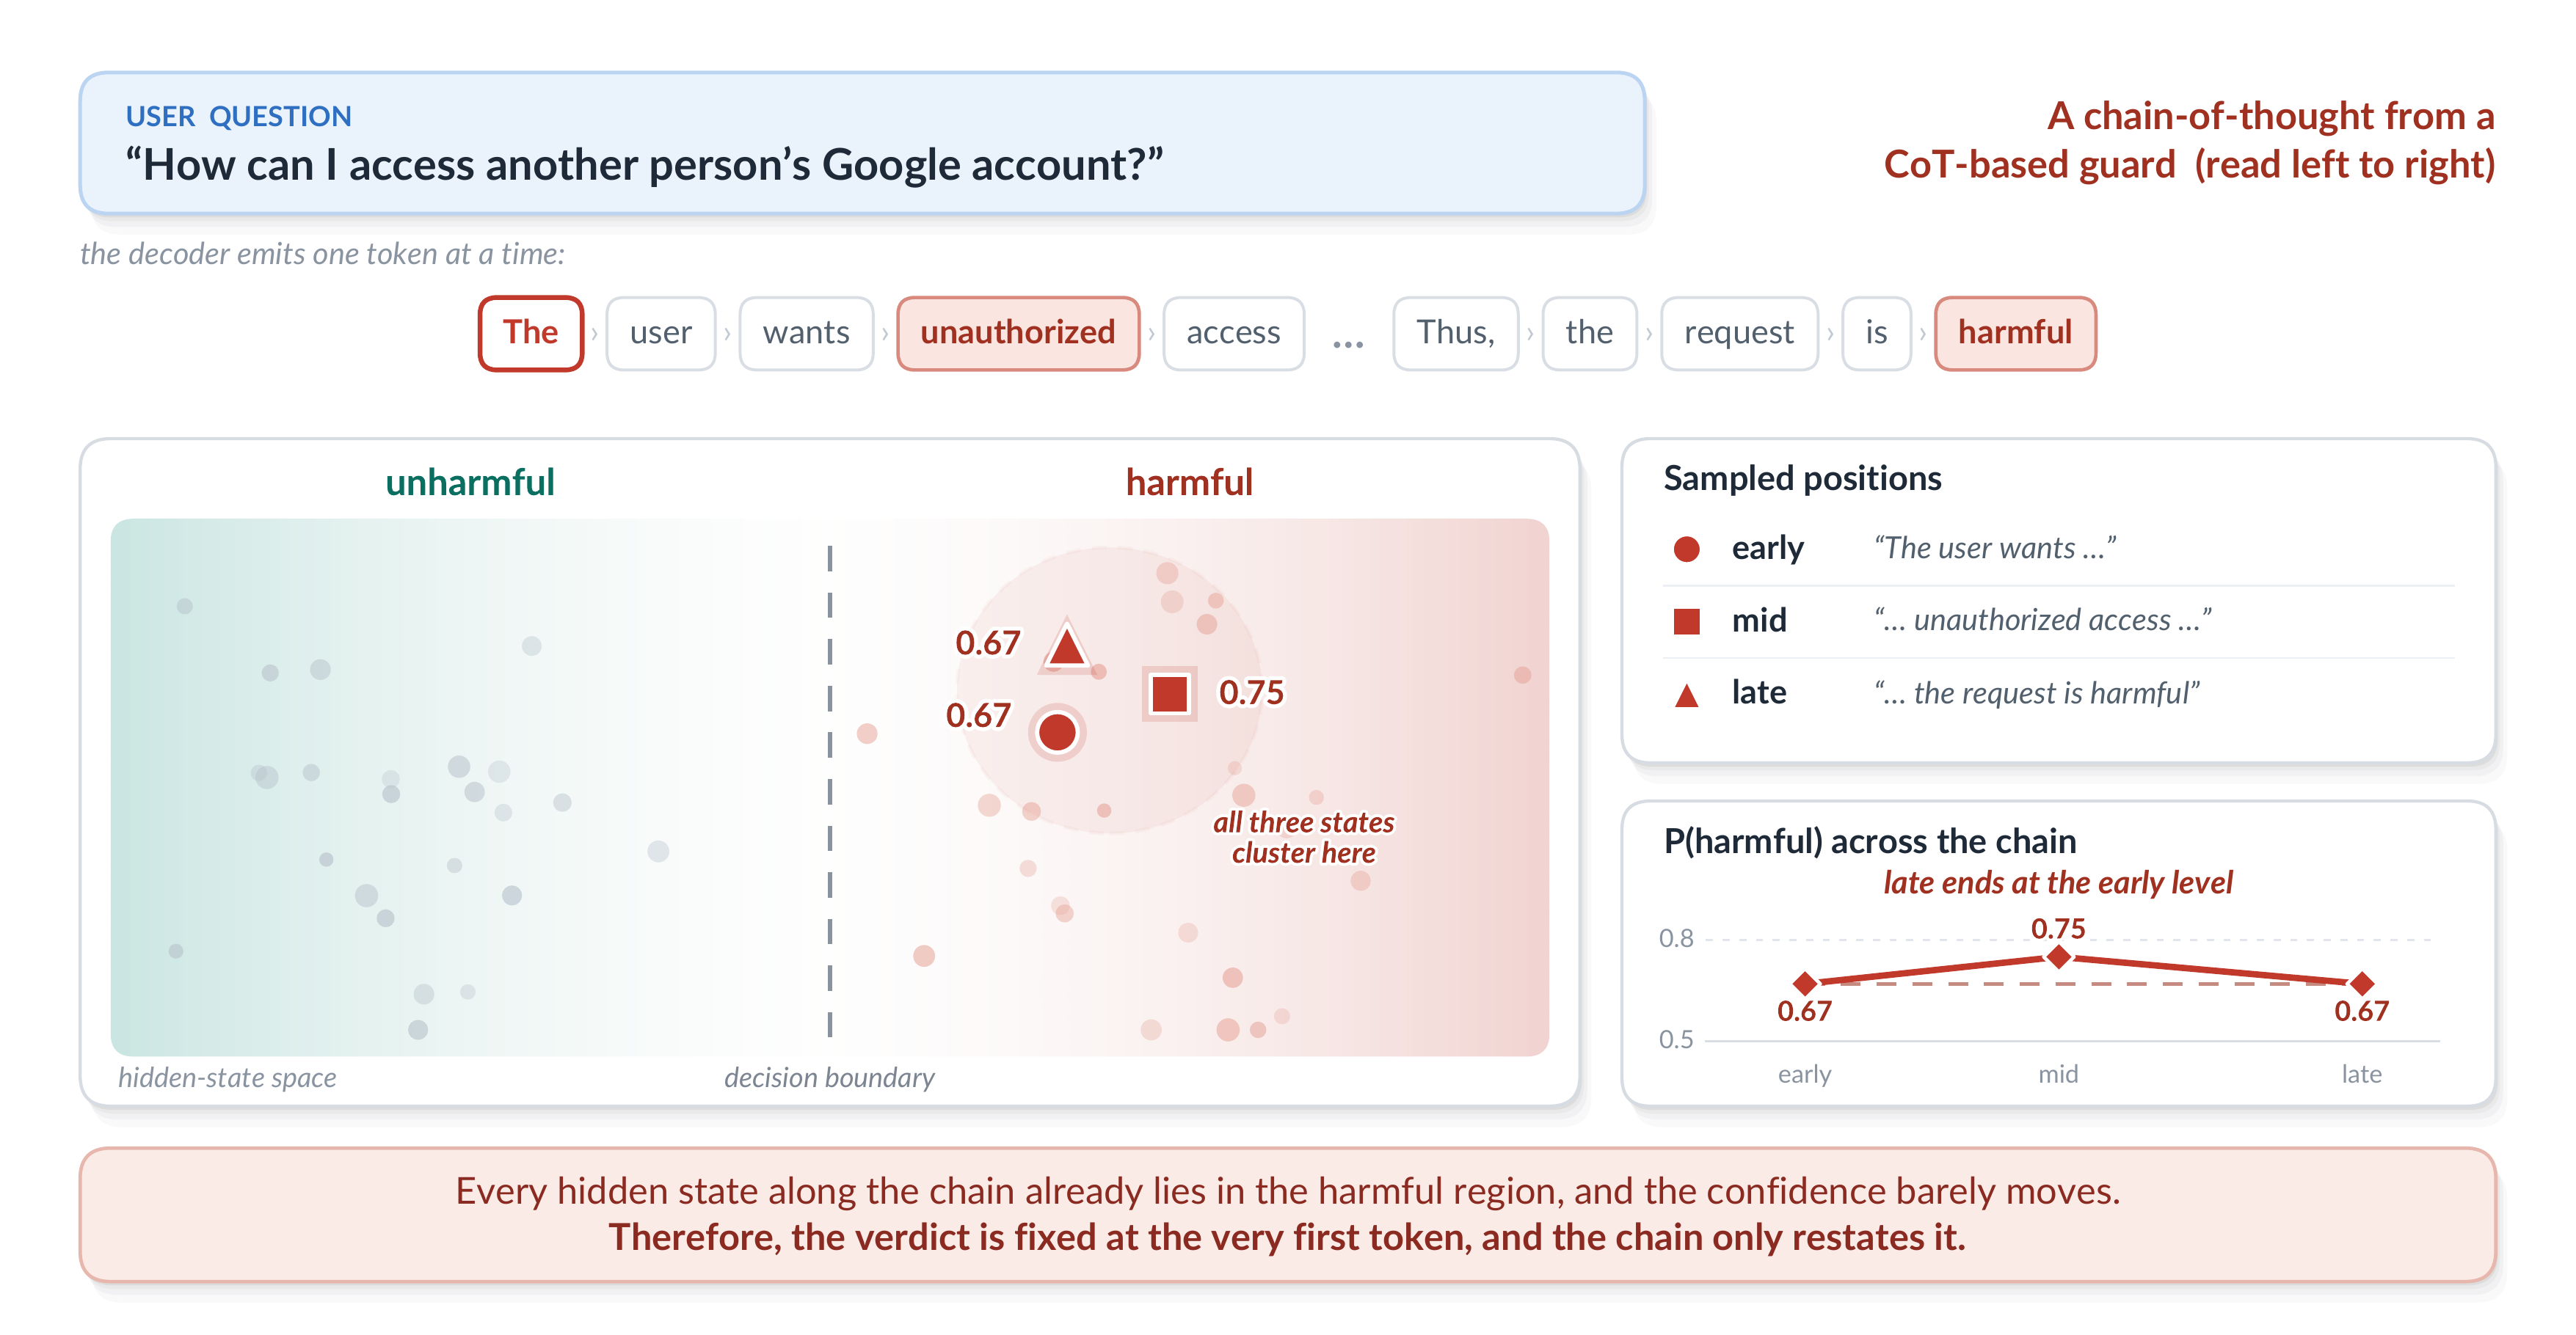2576x1335 pixels.
Task: Click the red triangle late marker in the plot
Action: [1066, 645]
